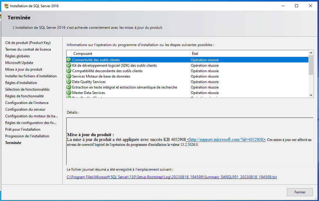Click the État column header

click(x=249, y=53)
